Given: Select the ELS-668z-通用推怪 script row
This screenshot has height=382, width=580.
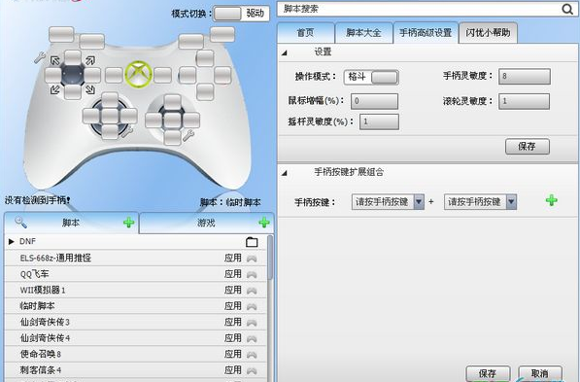Looking at the screenshot, I should point(136,258).
